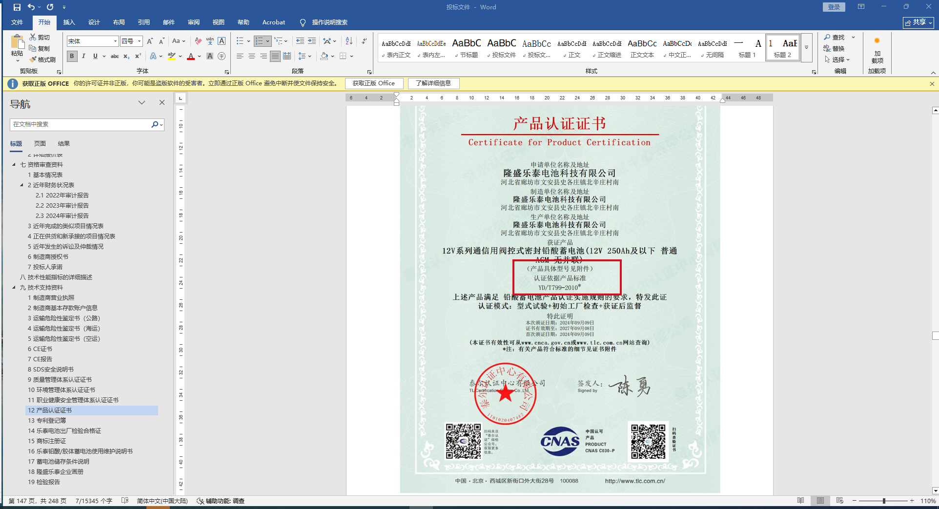Screen dimensions: 939x509
Task: Apply the yellow text highlight color
Action: [x=171, y=56]
